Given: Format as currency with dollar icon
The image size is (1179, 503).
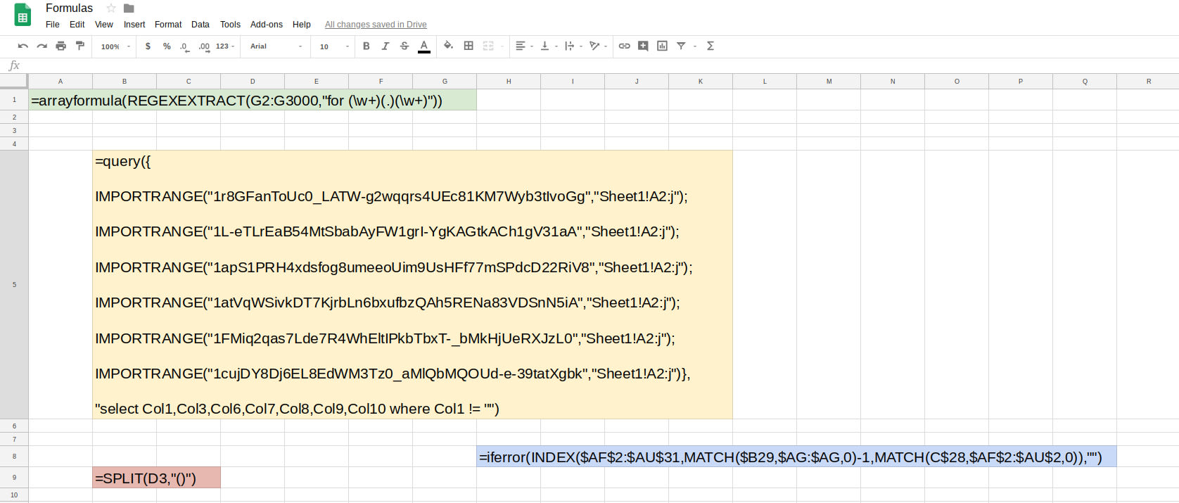Looking at the screenshot, I should (148, 46).
